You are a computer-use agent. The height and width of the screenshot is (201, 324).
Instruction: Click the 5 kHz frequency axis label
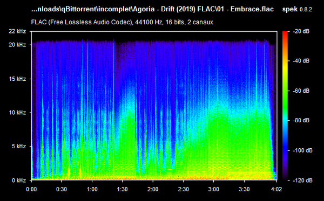[x=19, y=147]
